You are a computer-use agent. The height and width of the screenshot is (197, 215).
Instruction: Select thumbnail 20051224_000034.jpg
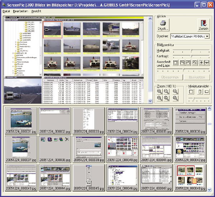pyautogui.click(x=123, y=121)
